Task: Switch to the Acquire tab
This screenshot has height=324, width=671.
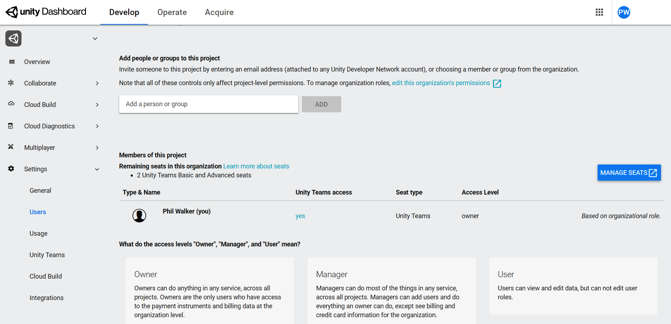Action: [x=219, y=12]
